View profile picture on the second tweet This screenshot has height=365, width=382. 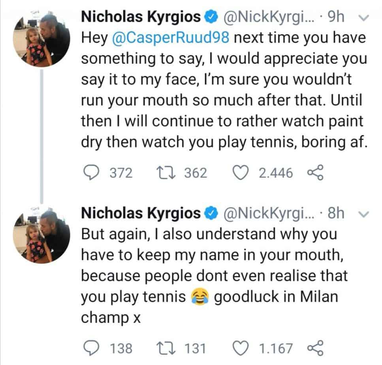pos(41,235)
